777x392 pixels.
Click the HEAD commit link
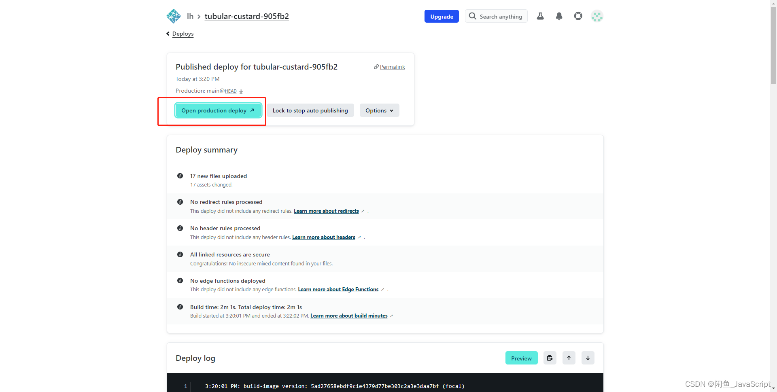coord(231,91)
